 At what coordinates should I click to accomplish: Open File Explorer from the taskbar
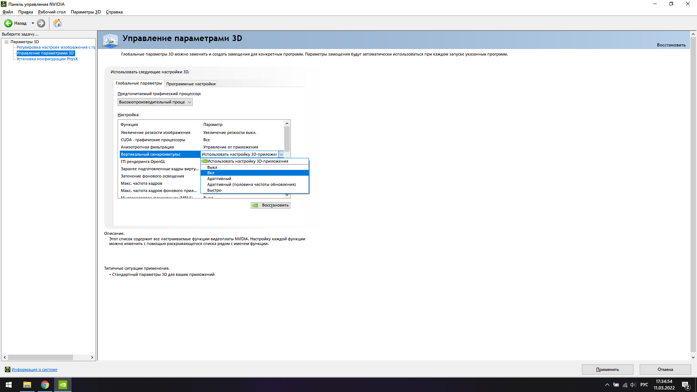27,385
